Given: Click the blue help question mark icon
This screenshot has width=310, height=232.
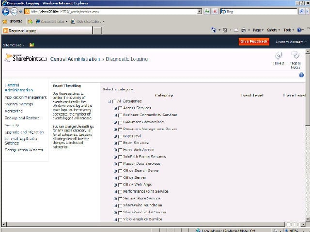Looking at the screenshot, I should (301, 75).
